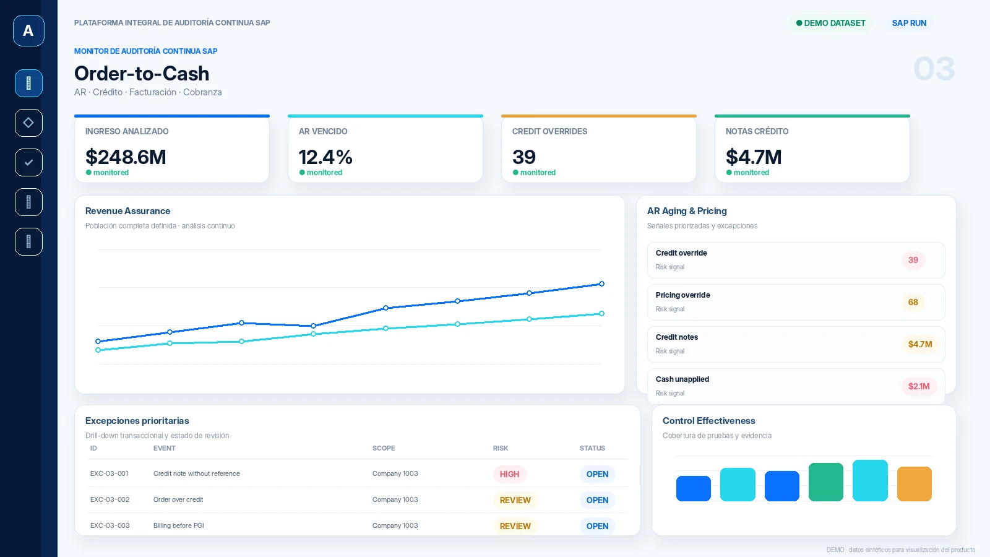This screenshot has height=557, width=990.
Task: Open the diamond icon in sidebar
Action: tap(28, 123)
